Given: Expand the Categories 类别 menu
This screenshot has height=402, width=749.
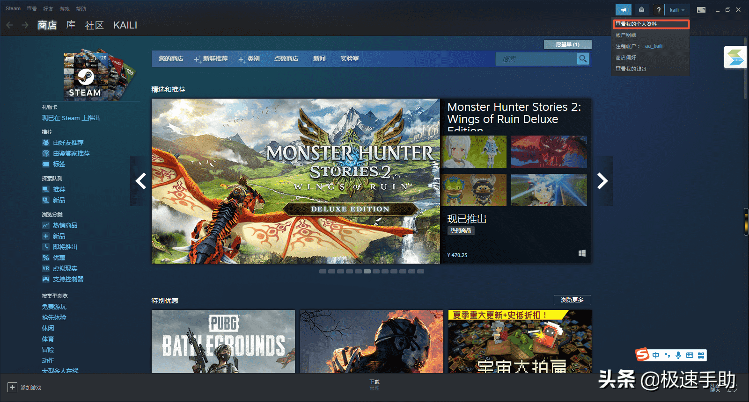Looking at the screenshot, I should (x=249, y=59).
